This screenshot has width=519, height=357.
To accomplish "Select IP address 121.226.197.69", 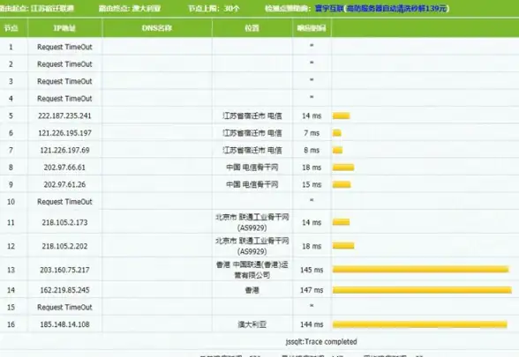I will coord(64,150).
